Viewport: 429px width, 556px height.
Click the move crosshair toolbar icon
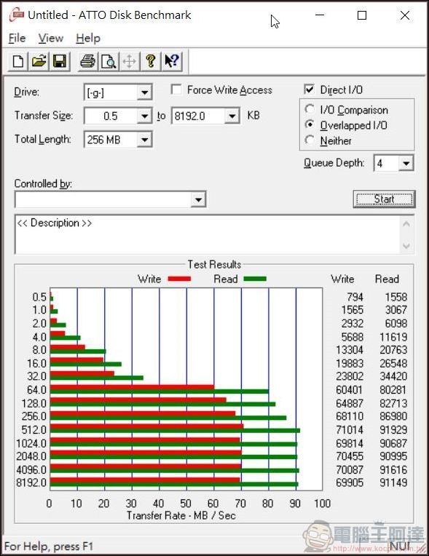(x=129, y=61)
